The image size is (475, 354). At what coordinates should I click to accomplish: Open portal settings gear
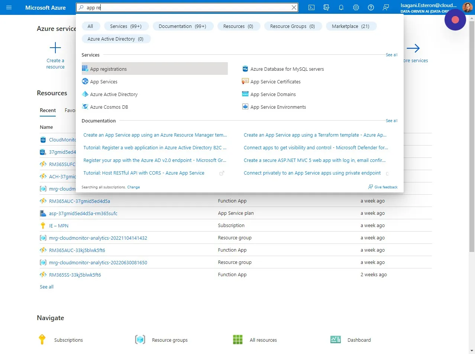(356, 7)
